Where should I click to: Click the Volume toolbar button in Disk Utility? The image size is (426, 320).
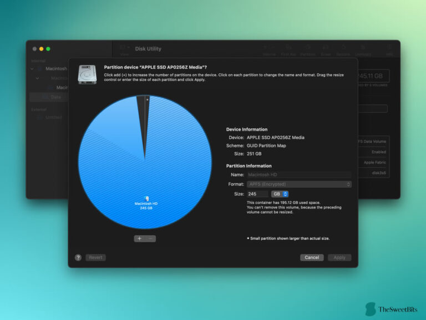coord(269,51)
